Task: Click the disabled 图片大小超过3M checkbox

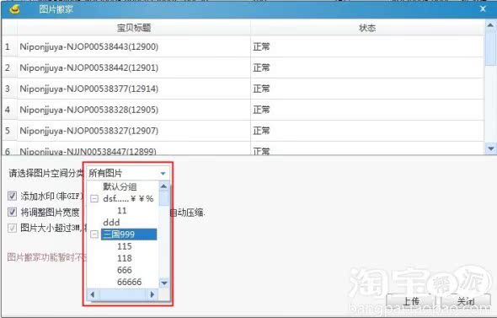Action: 12,228
